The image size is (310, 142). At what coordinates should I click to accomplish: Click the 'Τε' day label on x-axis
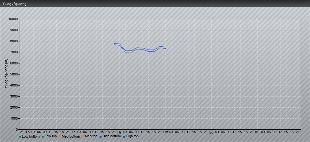(74, 132)
